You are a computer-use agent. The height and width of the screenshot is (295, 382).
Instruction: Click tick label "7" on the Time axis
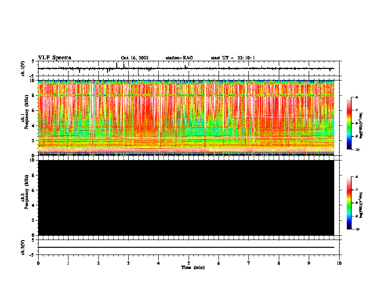click(x=249, y=263)
